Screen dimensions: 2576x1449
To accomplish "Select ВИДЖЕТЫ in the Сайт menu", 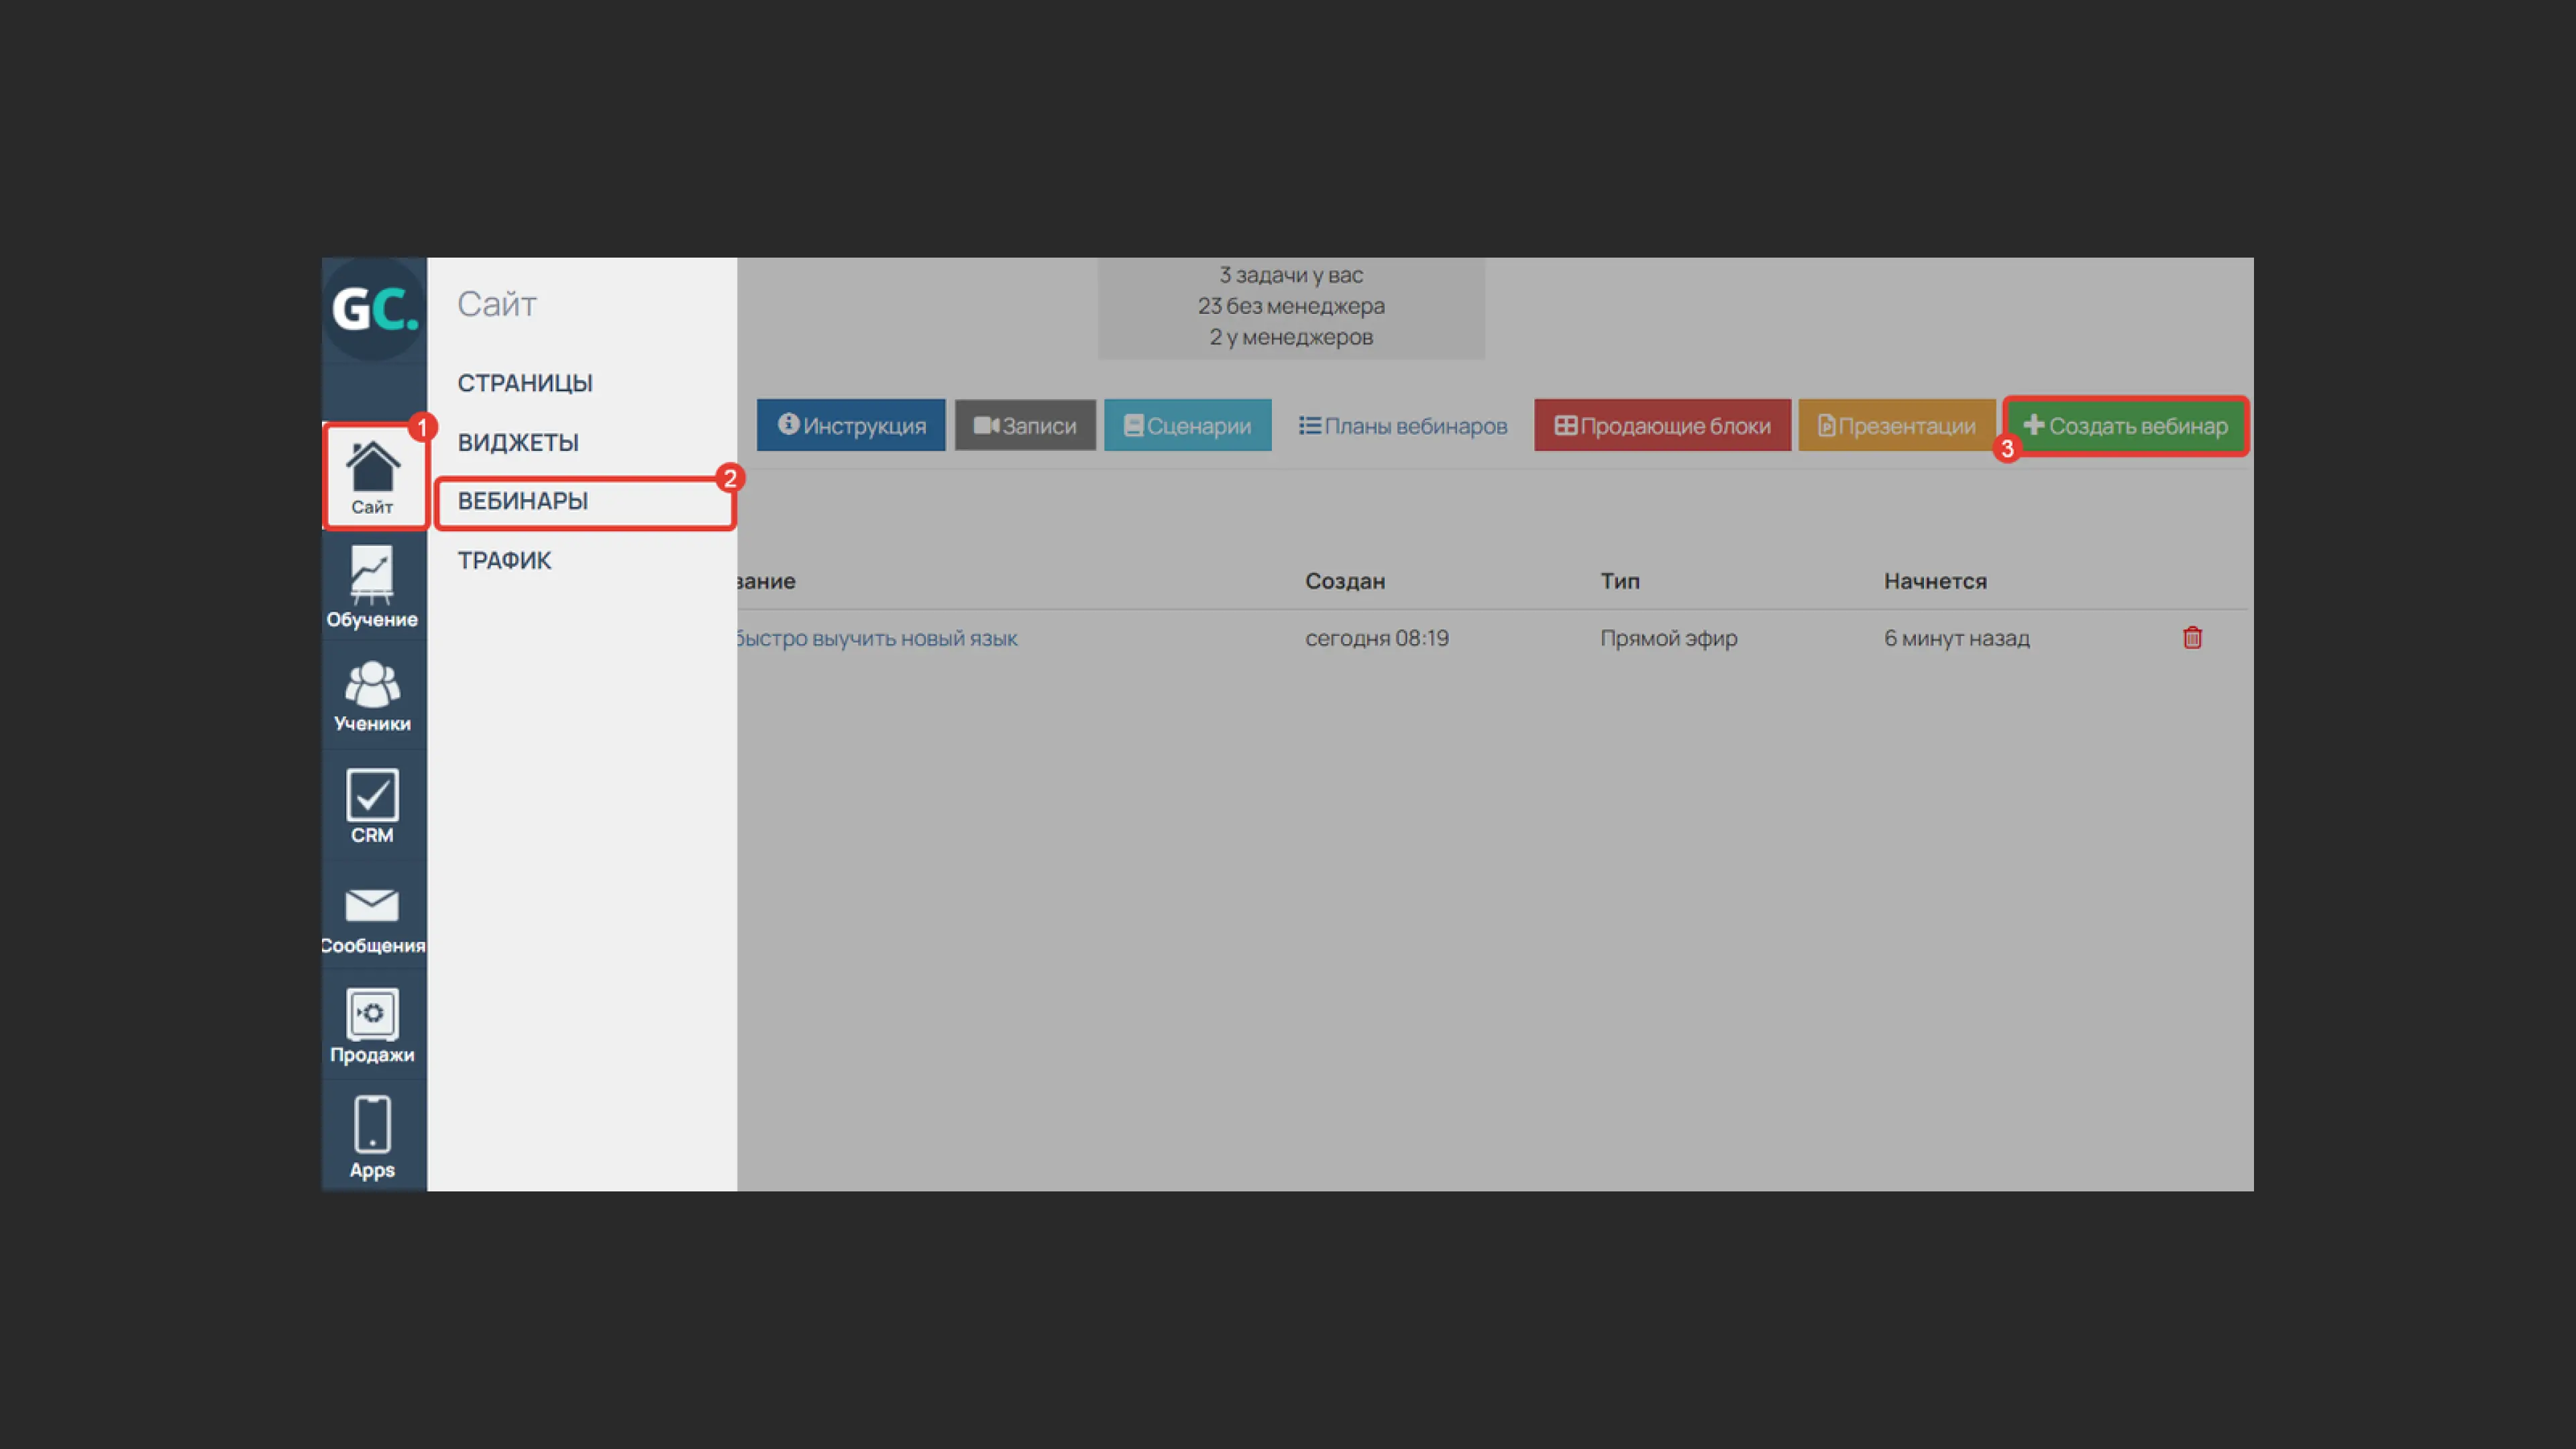I will (x=518, y=442).
